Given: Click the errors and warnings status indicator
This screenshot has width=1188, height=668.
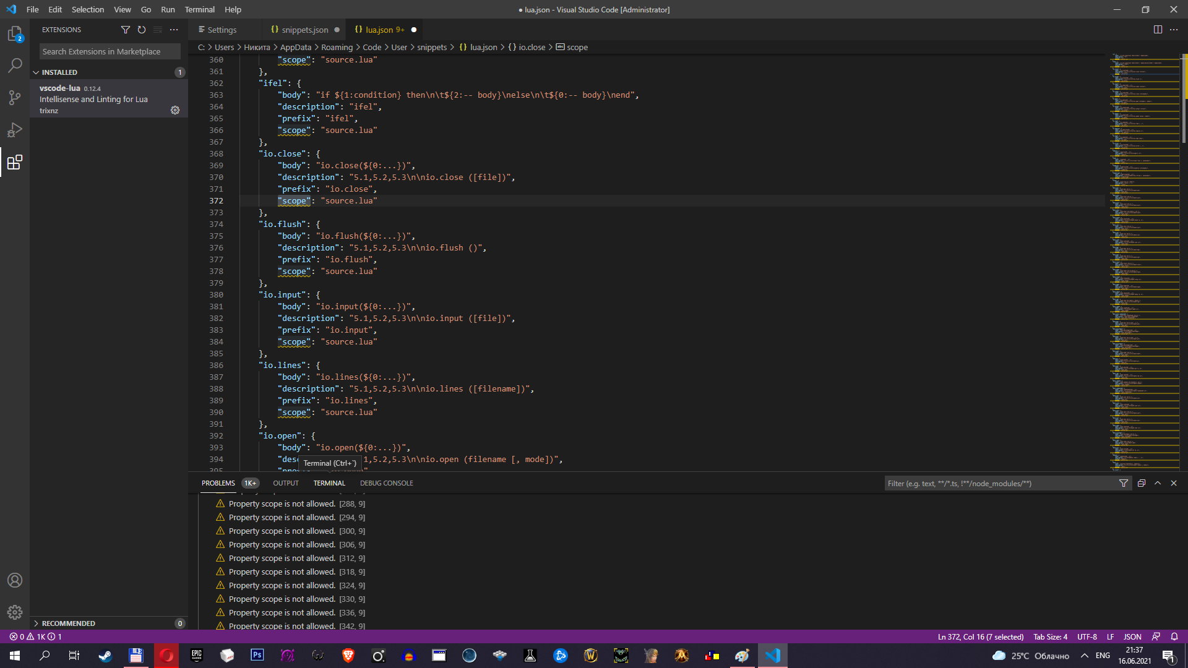Looking at the screenshot, I should tap(35, 636).
